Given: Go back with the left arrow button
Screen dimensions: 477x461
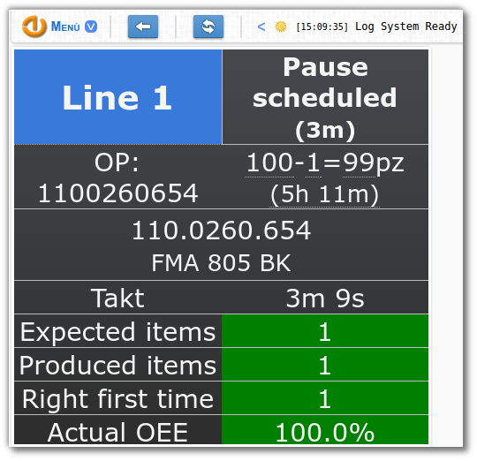Looking at the screenshot, I should point(143,26).
